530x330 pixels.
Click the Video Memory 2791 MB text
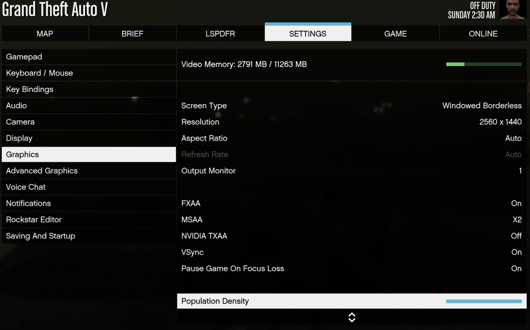[244, 64]
